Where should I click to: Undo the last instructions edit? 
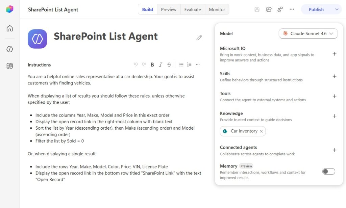[x=136, y=64]
